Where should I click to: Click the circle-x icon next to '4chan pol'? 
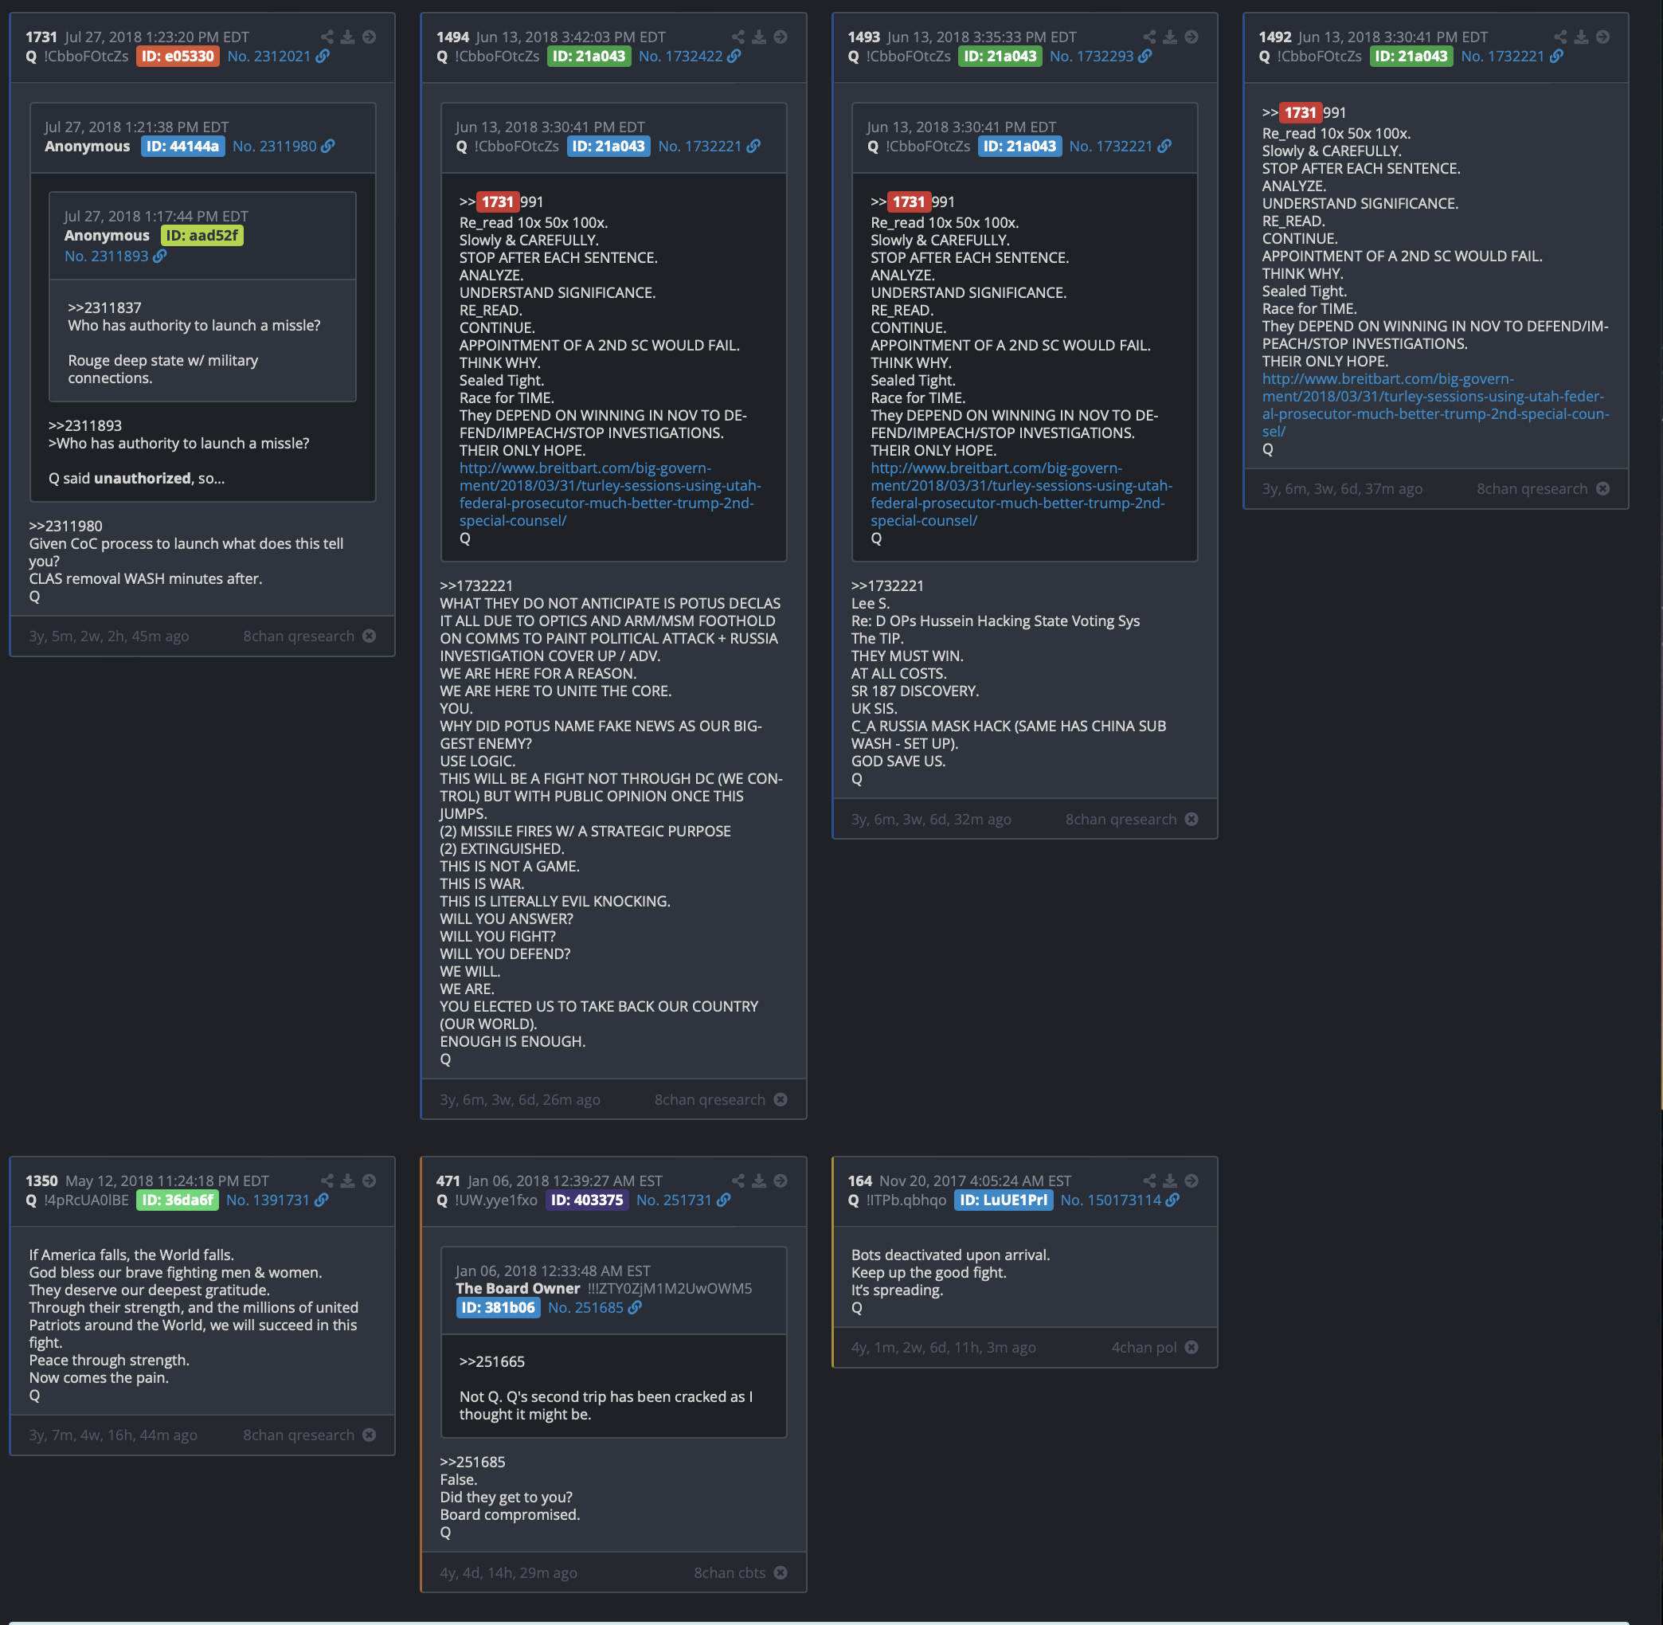tap(1191, 1347)
